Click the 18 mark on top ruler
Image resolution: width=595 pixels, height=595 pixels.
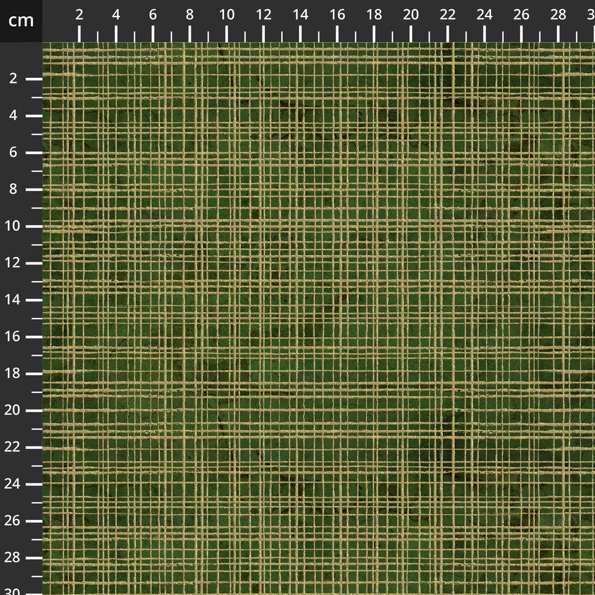tap(374, 15)
